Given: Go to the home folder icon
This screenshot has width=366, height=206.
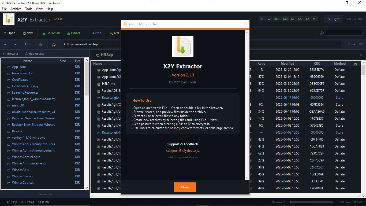Looking at the screenshot, I should pyautogui.click(x=40, y=45).
